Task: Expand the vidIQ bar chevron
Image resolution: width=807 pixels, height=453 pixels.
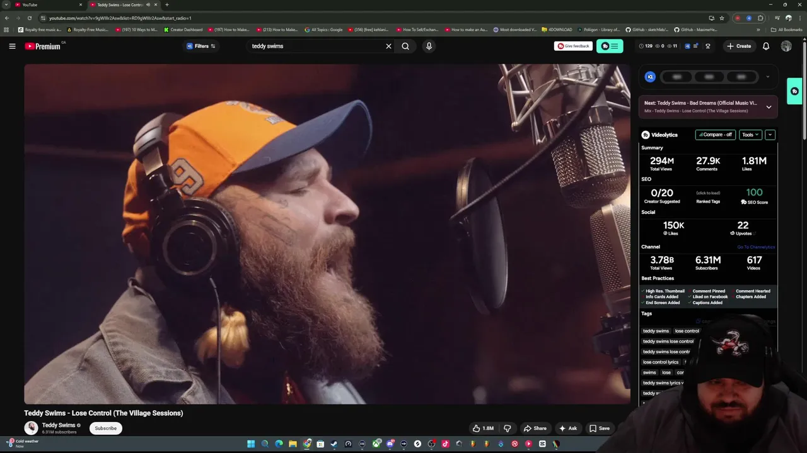Action: [767, 77]
